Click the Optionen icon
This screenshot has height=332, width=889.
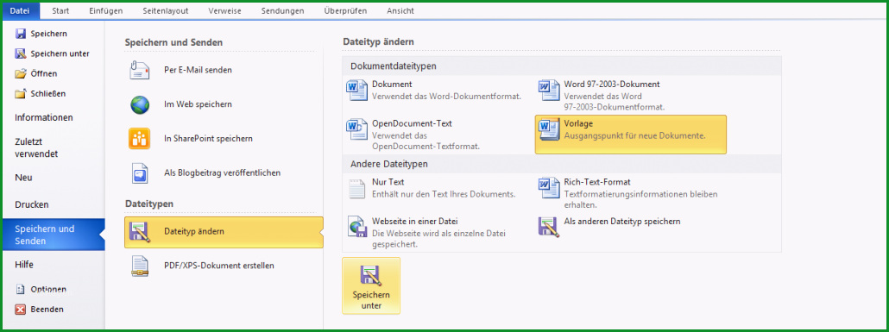(21, 289)
